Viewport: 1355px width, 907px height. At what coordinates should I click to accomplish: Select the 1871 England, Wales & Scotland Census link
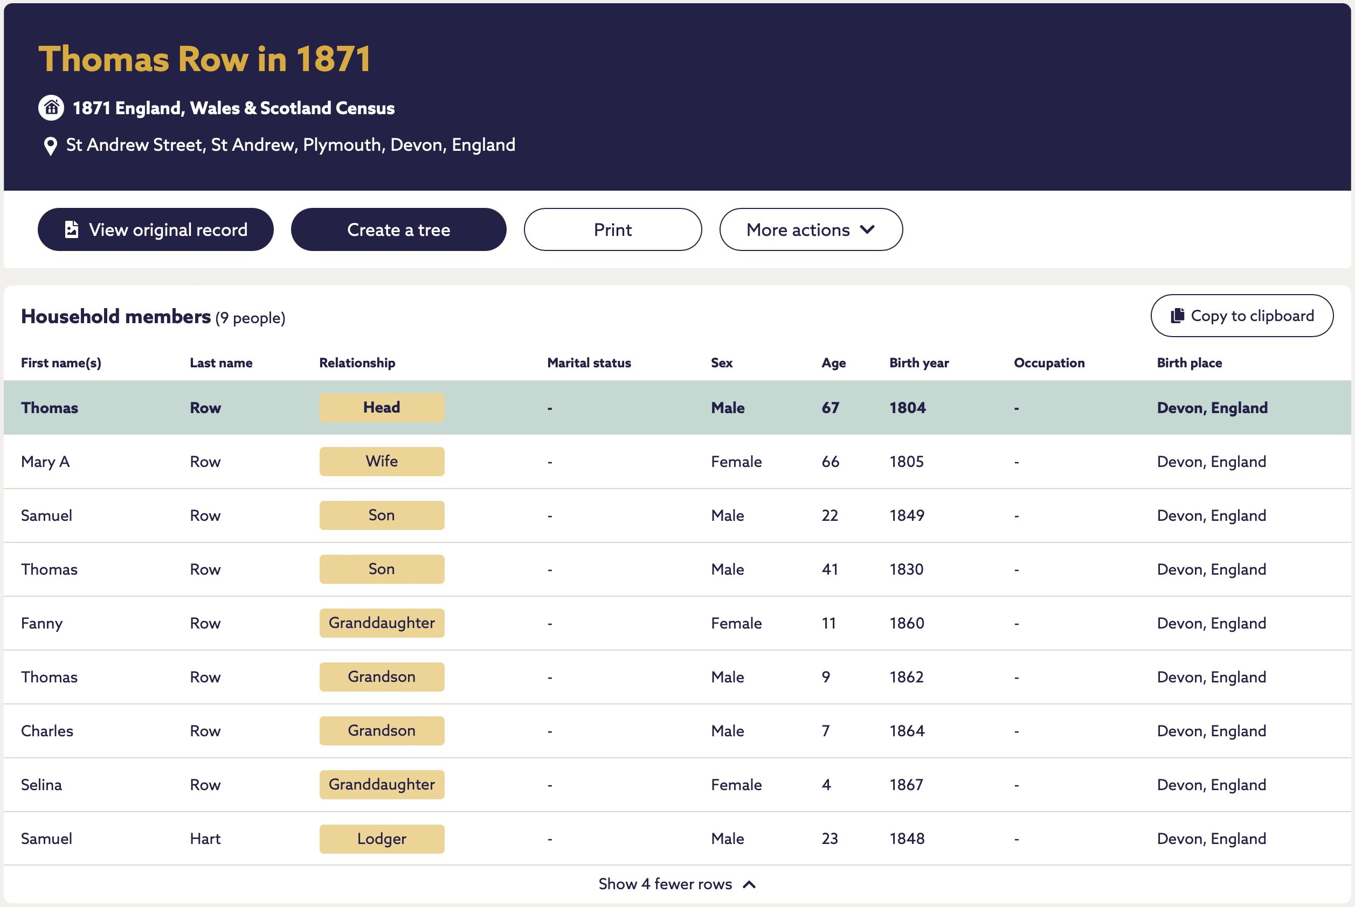click(233, 108)
